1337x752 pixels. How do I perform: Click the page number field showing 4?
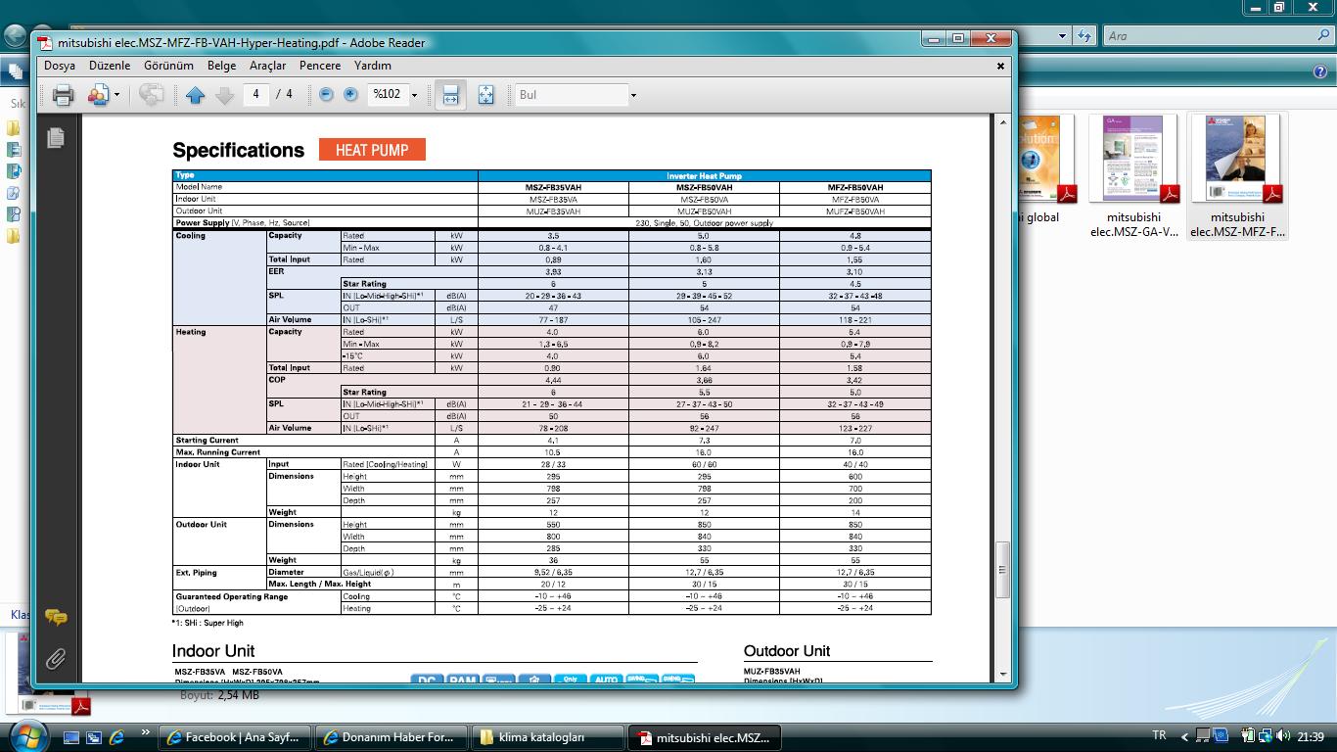point(255,94)
